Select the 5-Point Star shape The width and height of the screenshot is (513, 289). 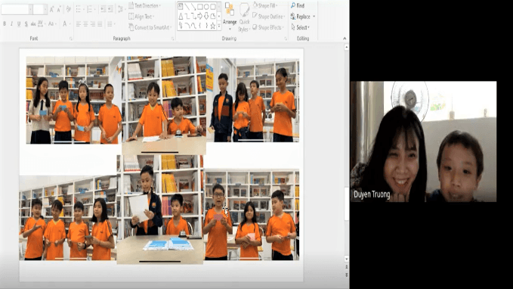212,26
